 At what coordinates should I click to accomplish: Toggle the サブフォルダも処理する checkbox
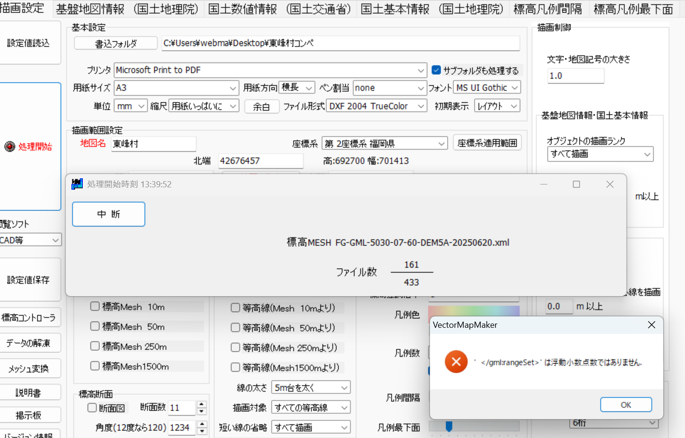pyautogui.click(x=436, y=70)
